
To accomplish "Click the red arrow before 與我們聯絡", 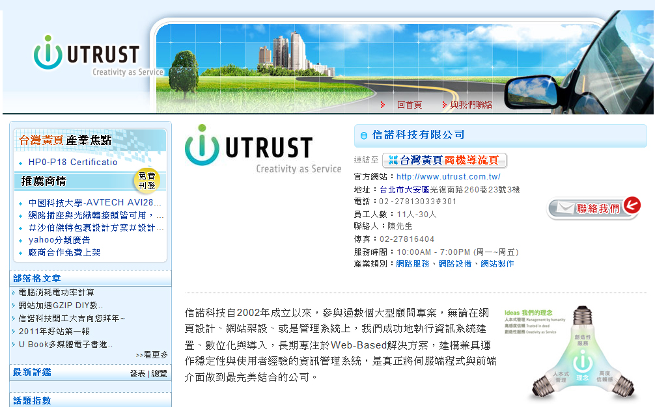I will (445, 105).
